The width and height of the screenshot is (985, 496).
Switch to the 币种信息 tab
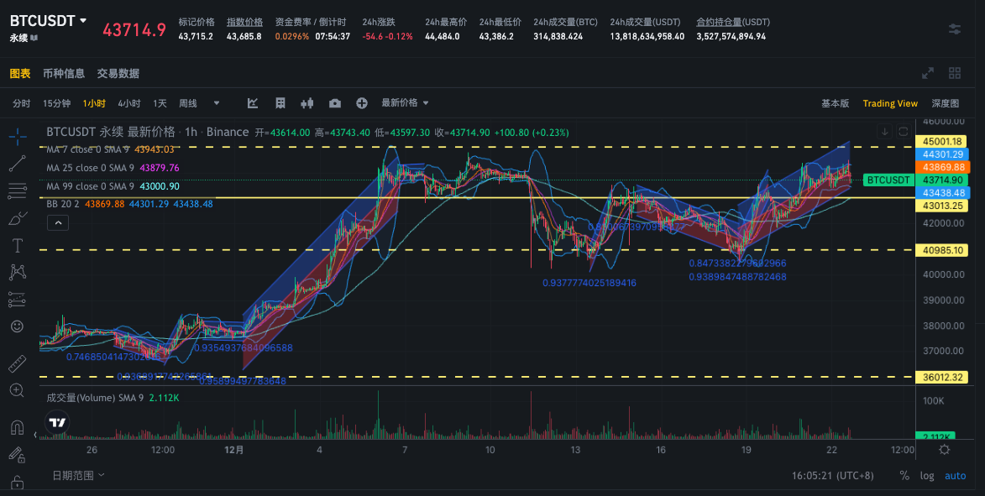click(64, 74)
